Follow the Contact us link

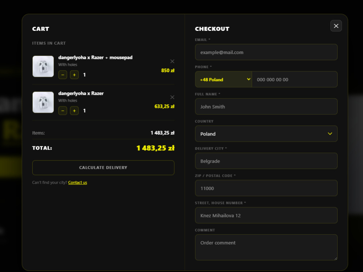(x=78, y=182)
